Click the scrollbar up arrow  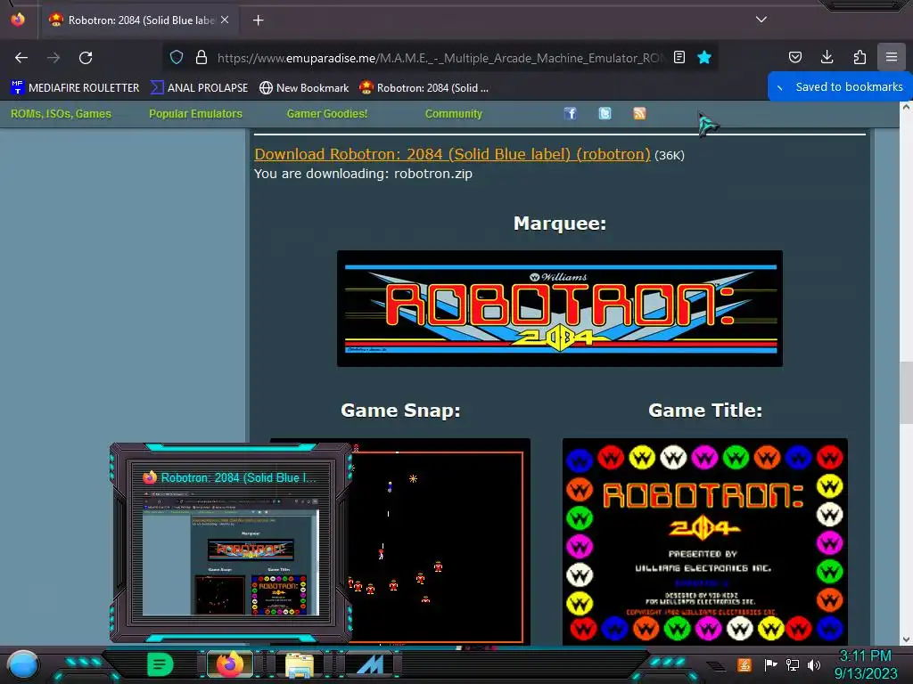906,107
